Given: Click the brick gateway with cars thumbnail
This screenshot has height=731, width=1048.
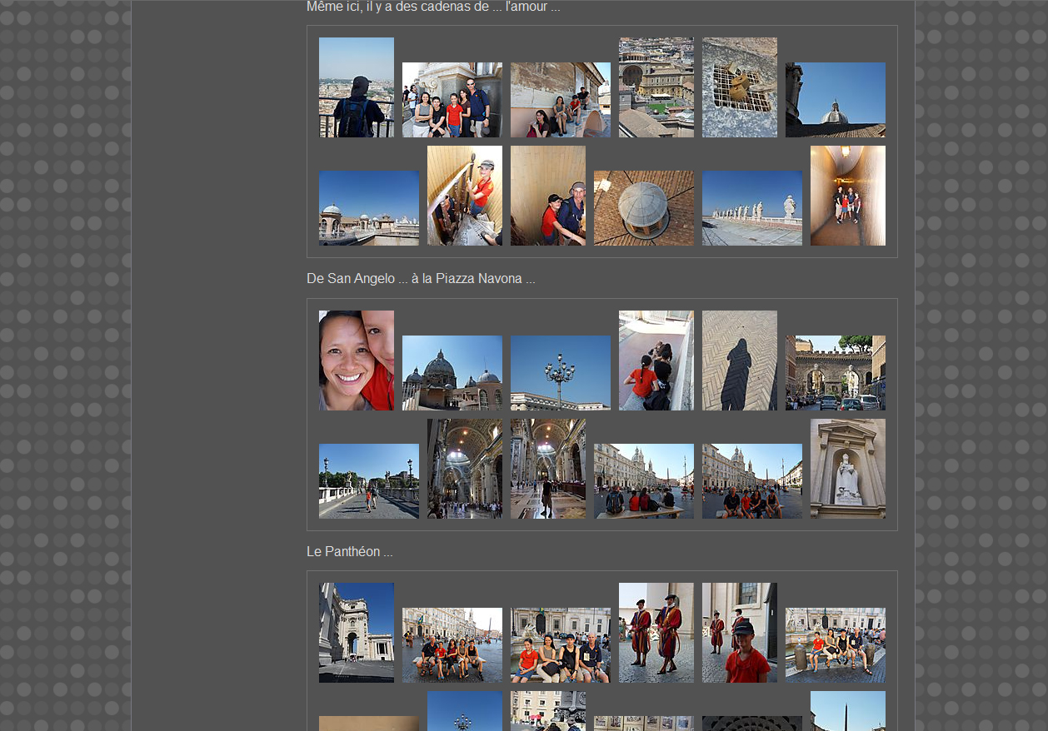Looking at the screenshot, I should [835, 373].
